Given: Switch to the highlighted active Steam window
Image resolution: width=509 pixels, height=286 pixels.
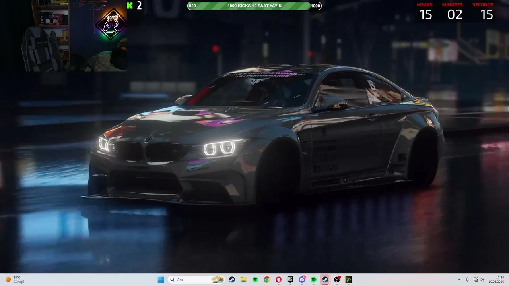Looking at the screenshot, I should (325, 280).
